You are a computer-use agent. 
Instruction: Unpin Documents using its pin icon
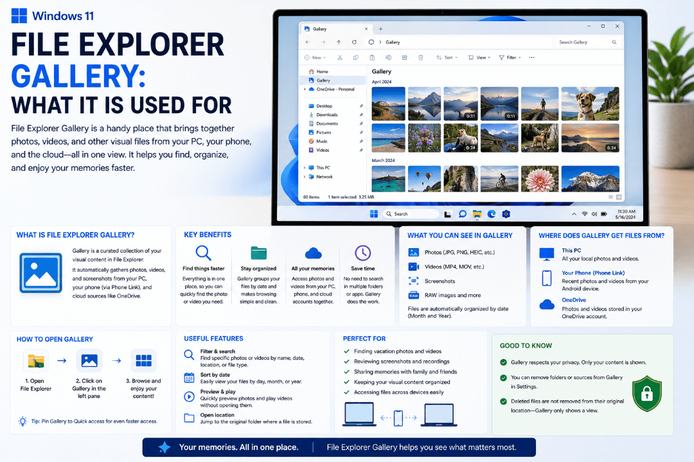coord(361,124)
